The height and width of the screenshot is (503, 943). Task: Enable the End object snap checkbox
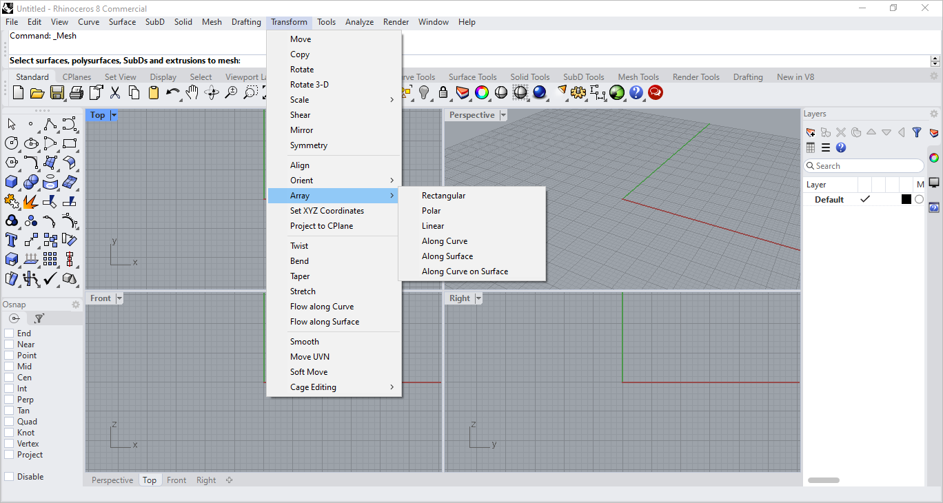tap(9, 333)
